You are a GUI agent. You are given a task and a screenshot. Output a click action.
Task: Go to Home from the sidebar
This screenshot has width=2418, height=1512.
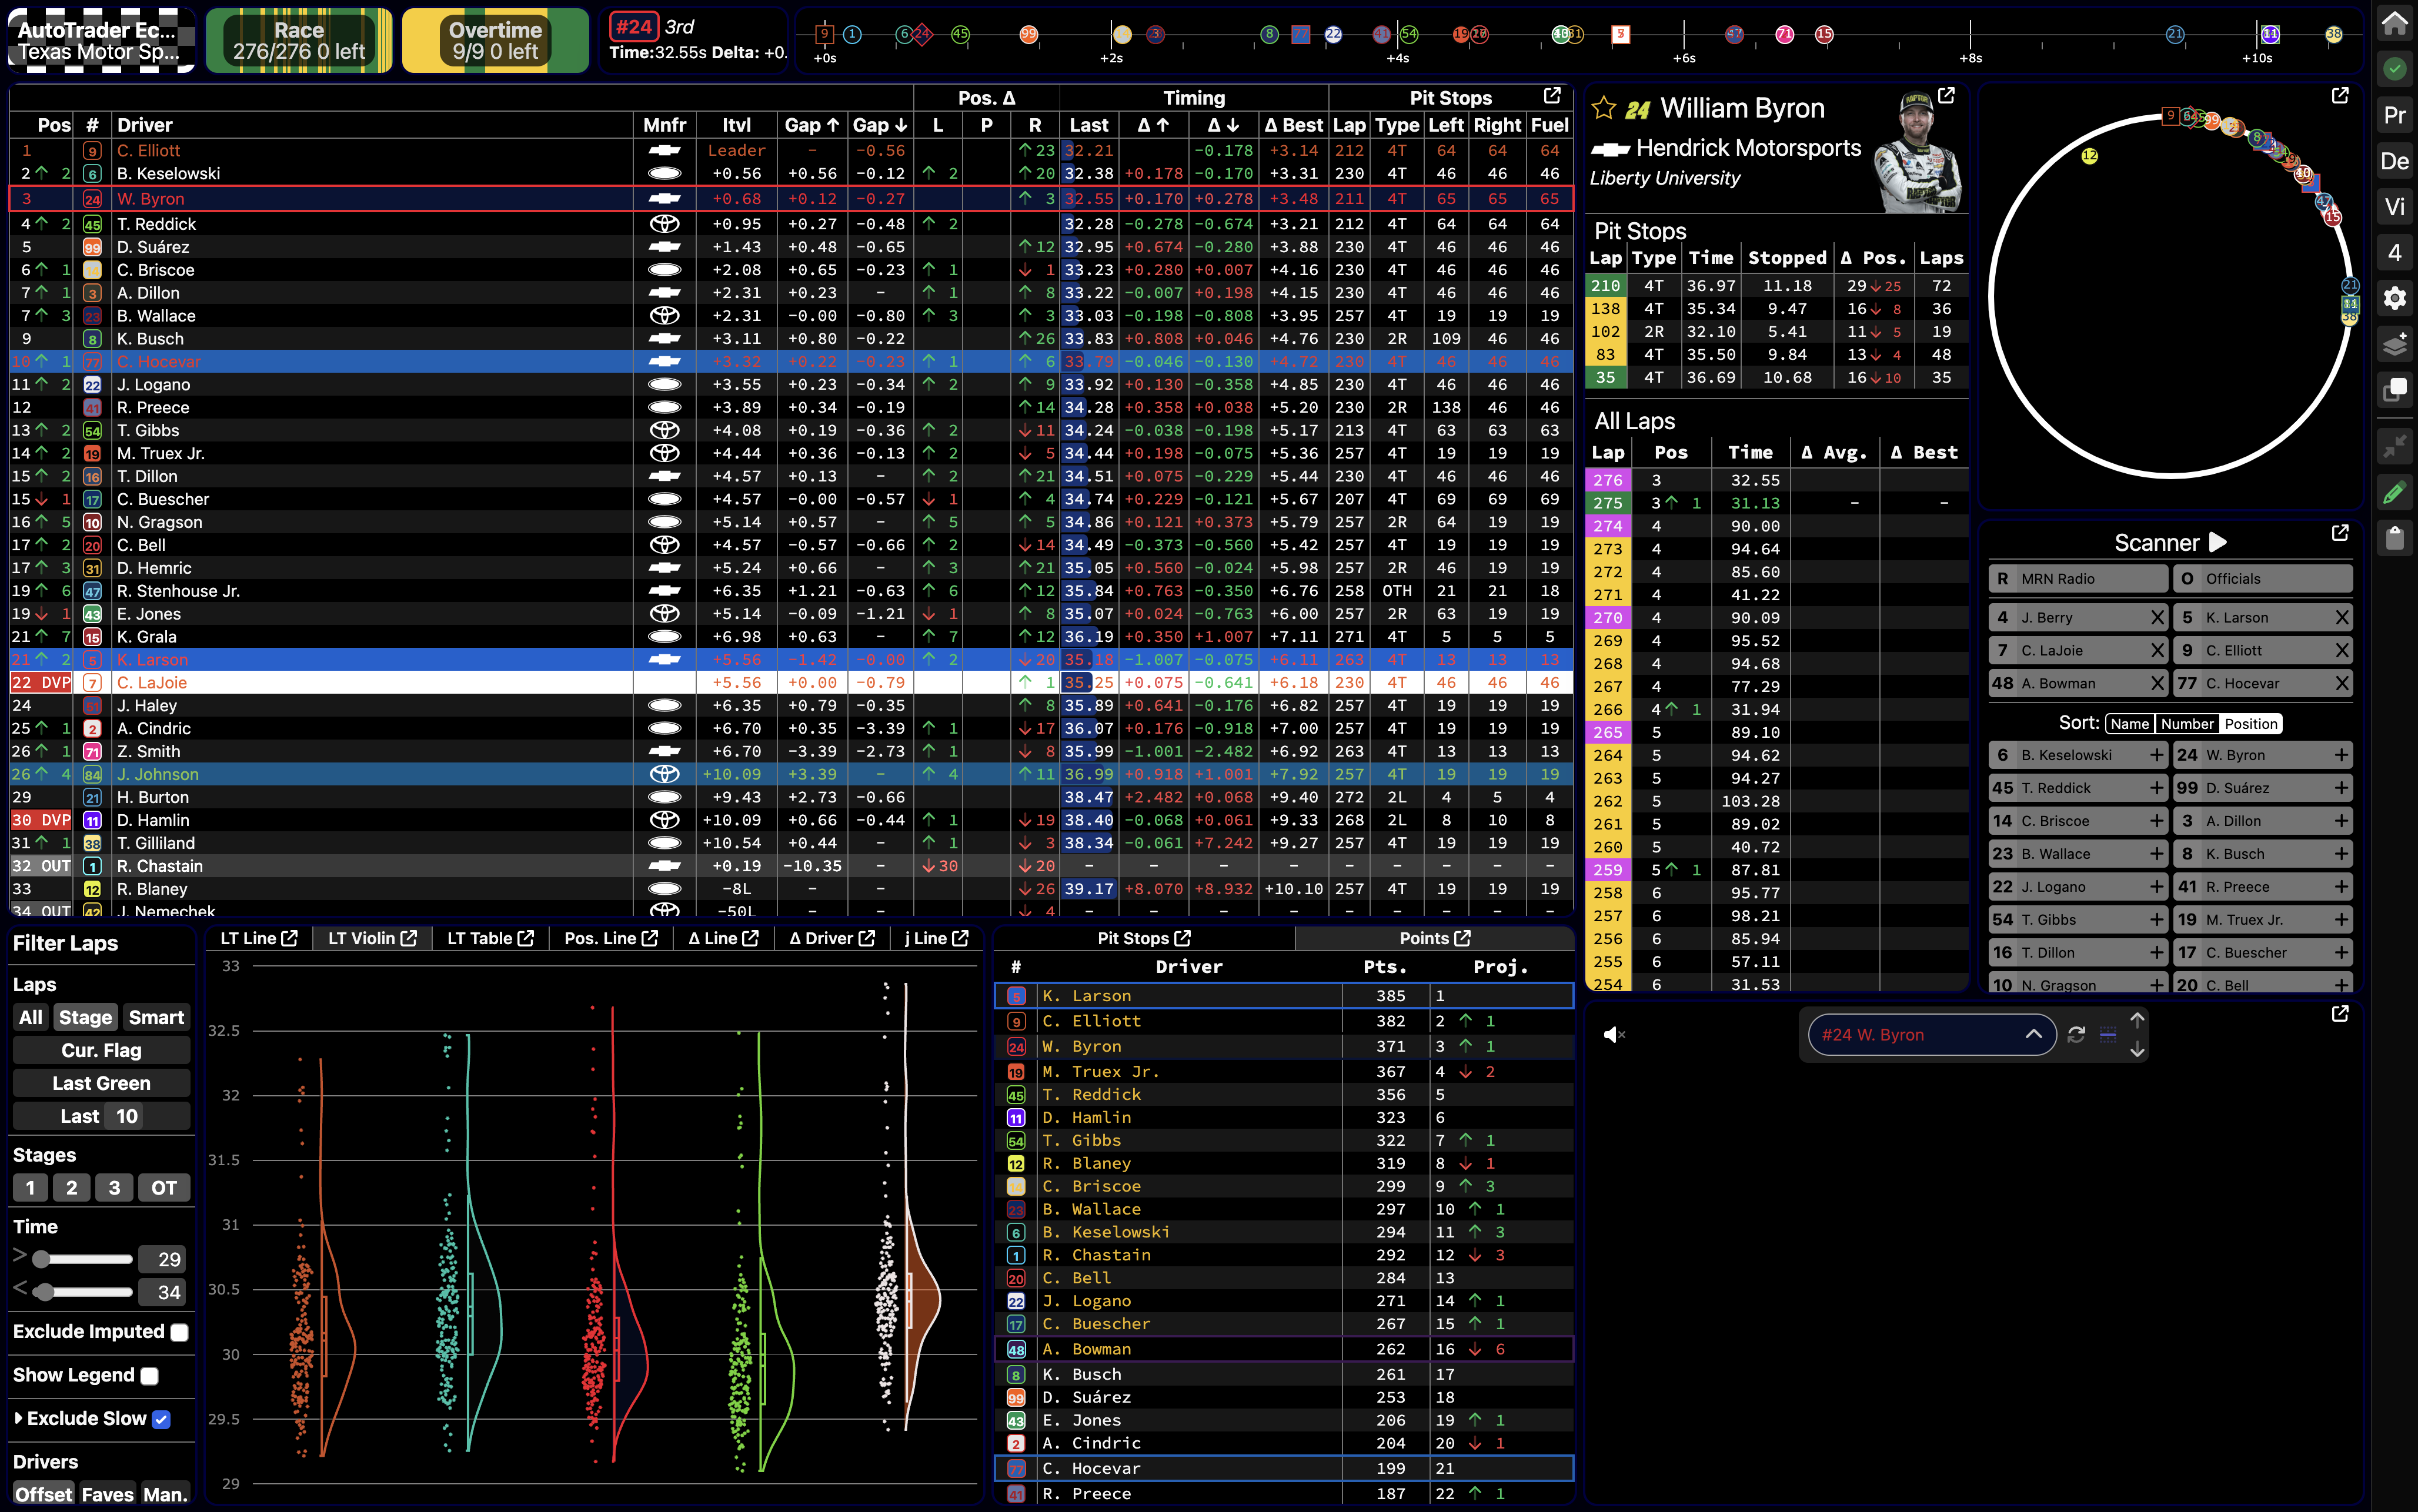[2394, 23]
